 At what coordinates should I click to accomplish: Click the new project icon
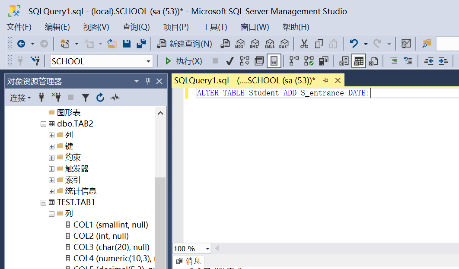65,44
